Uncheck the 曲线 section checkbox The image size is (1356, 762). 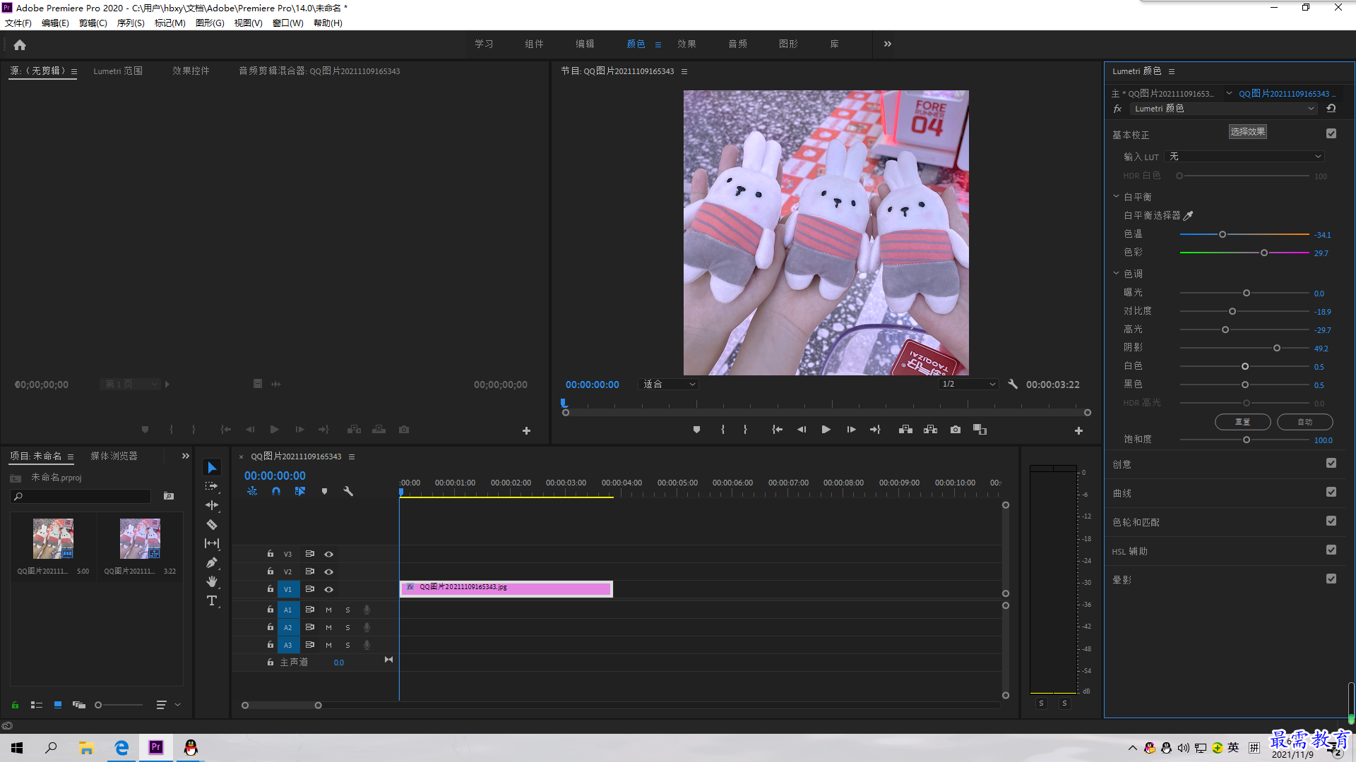1331,492
